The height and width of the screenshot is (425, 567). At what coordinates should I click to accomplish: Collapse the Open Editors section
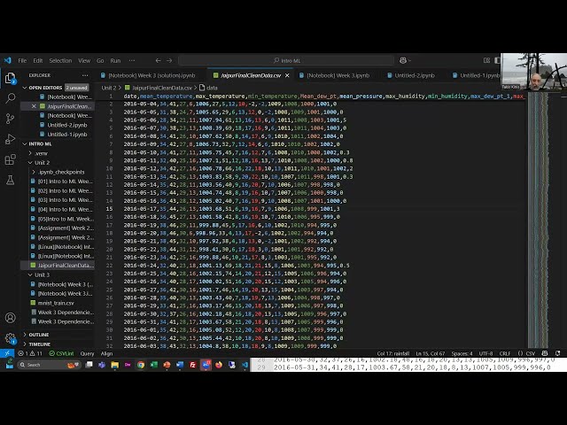tap(25, 88)
